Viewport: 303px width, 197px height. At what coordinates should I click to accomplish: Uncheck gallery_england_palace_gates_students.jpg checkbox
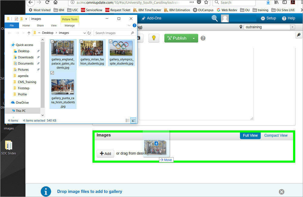[x=52, y=42]
